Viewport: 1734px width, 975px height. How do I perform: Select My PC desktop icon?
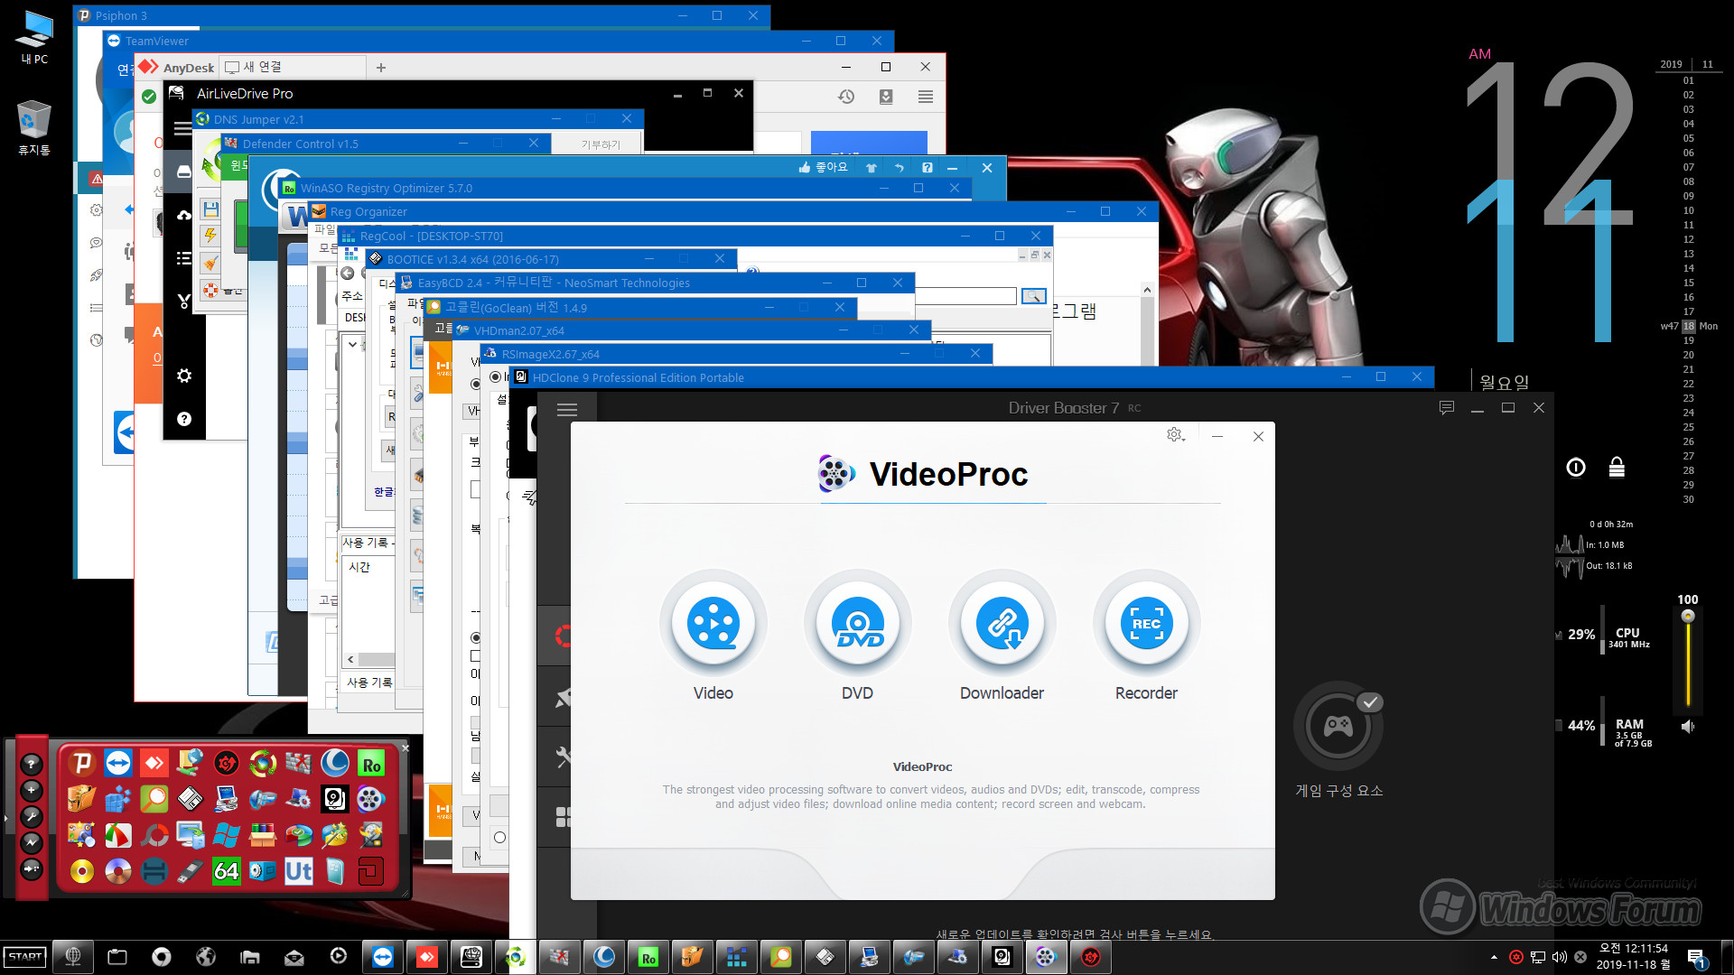(x=34, y=37)
